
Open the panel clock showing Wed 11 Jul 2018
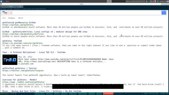tap(135, 1)
